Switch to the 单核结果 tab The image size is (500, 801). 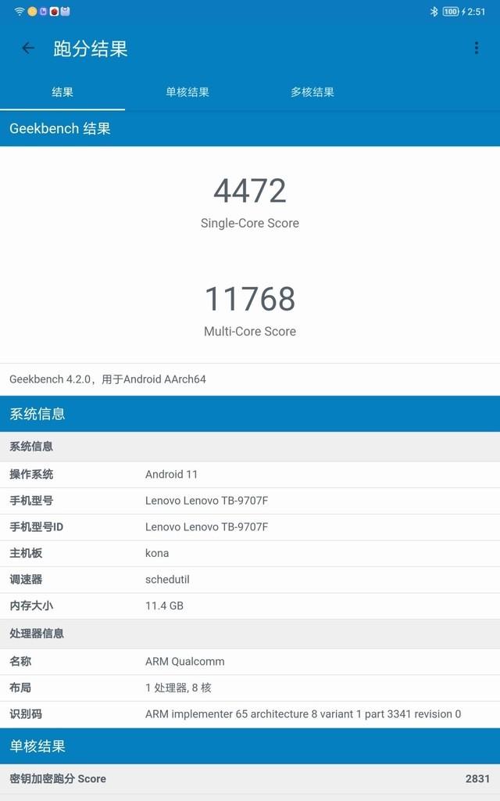click(x=187, y=92)
